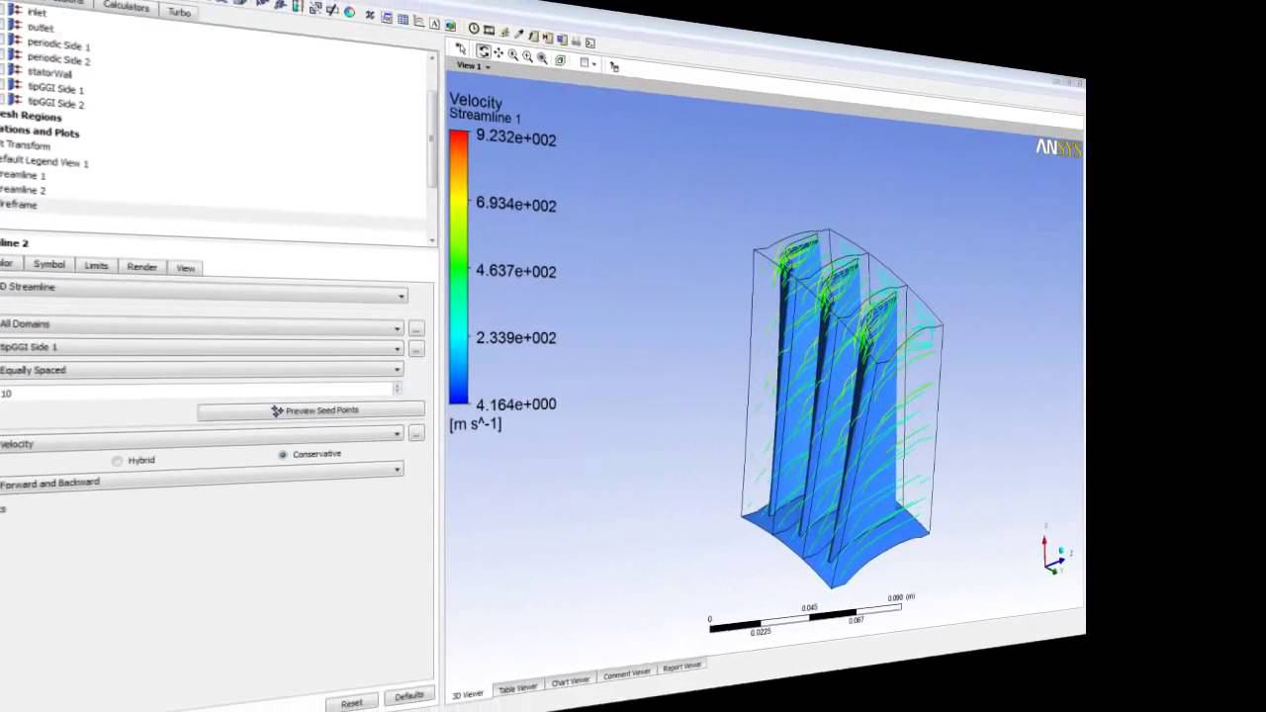
Task: Click the isometric view cube icon
Action: click(x=560, y=60)
